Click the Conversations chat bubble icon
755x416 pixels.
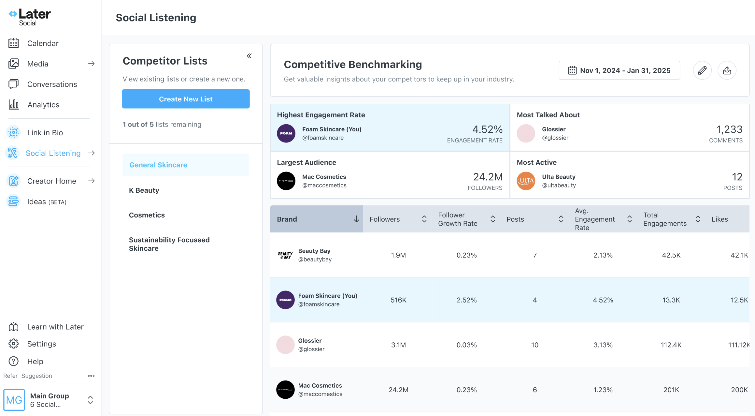[13, 84]
